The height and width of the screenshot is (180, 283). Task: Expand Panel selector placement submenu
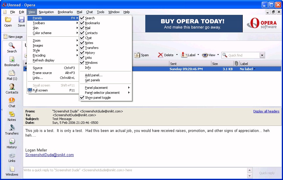click(106, 92)
